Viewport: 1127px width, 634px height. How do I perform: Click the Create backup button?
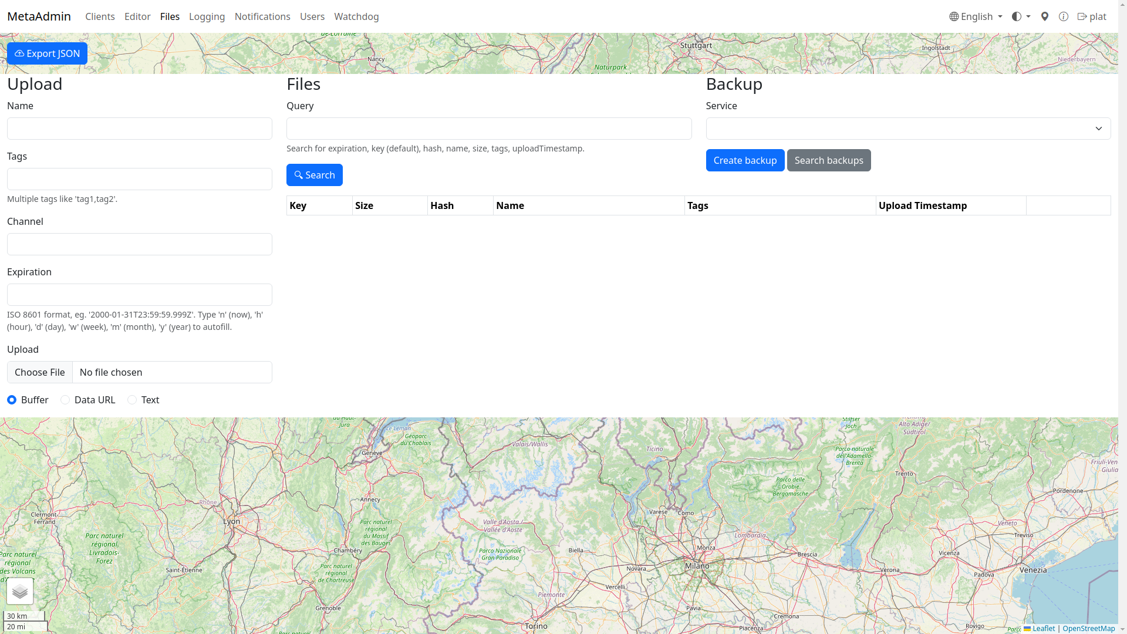click(745, 160)
